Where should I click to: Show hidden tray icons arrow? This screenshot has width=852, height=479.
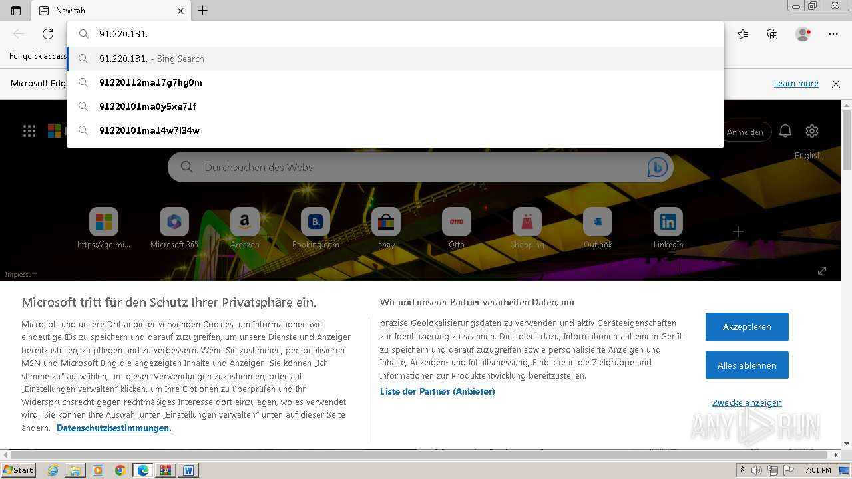pyautogui.click(x=742, y=470)
